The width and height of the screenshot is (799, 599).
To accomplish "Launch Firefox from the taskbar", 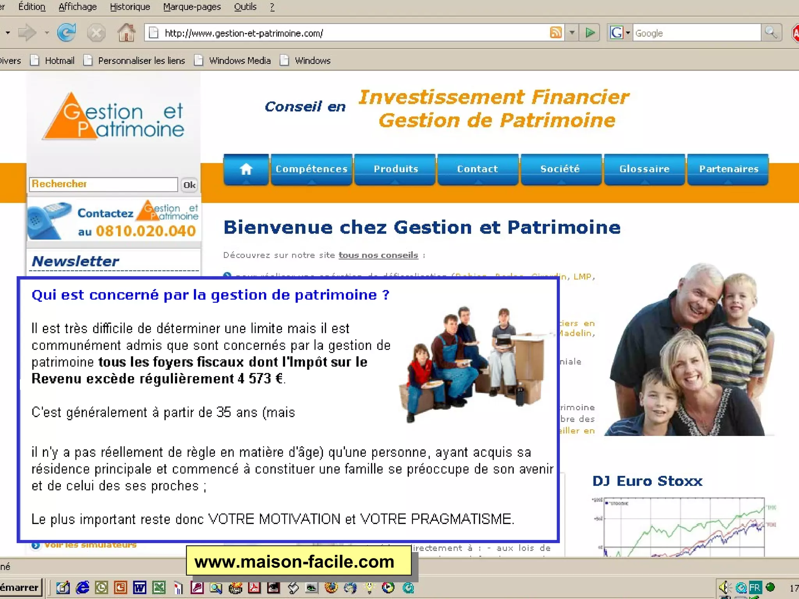I will point(331,587).
